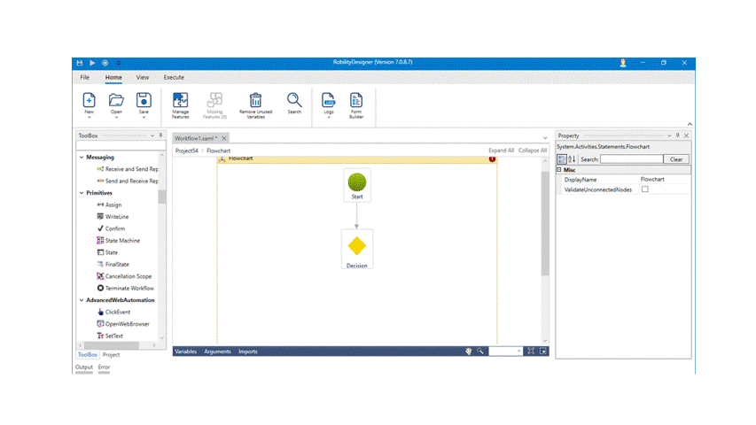Click Remove Unused Variables trash icon
756x425 pixels.
tap(255, 101)
